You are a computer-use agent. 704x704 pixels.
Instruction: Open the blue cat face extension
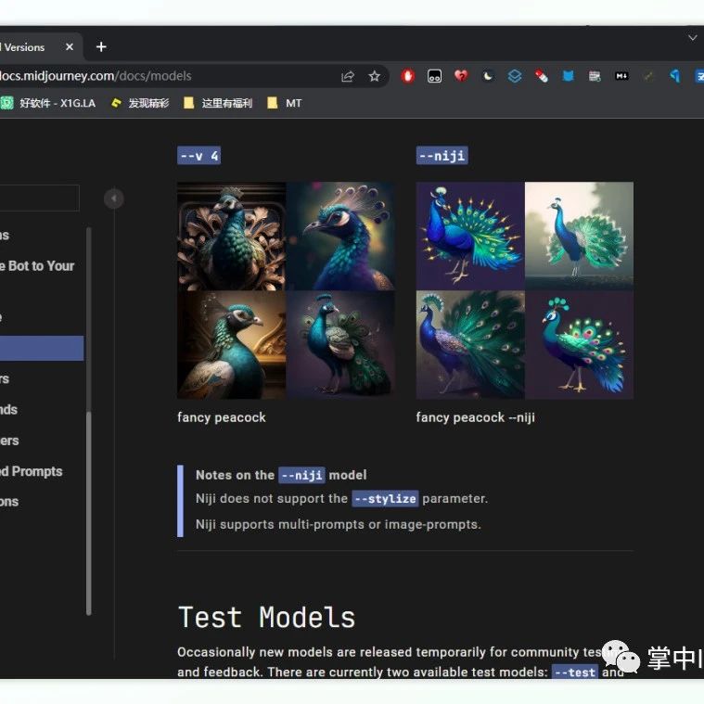point(568,76)
